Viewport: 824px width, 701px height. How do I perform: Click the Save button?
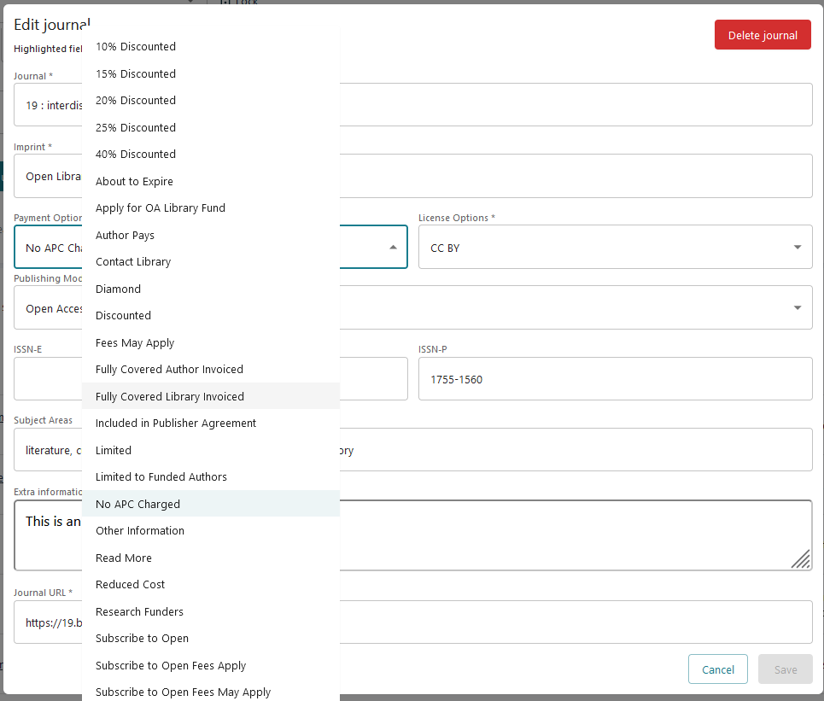(785, 669)
